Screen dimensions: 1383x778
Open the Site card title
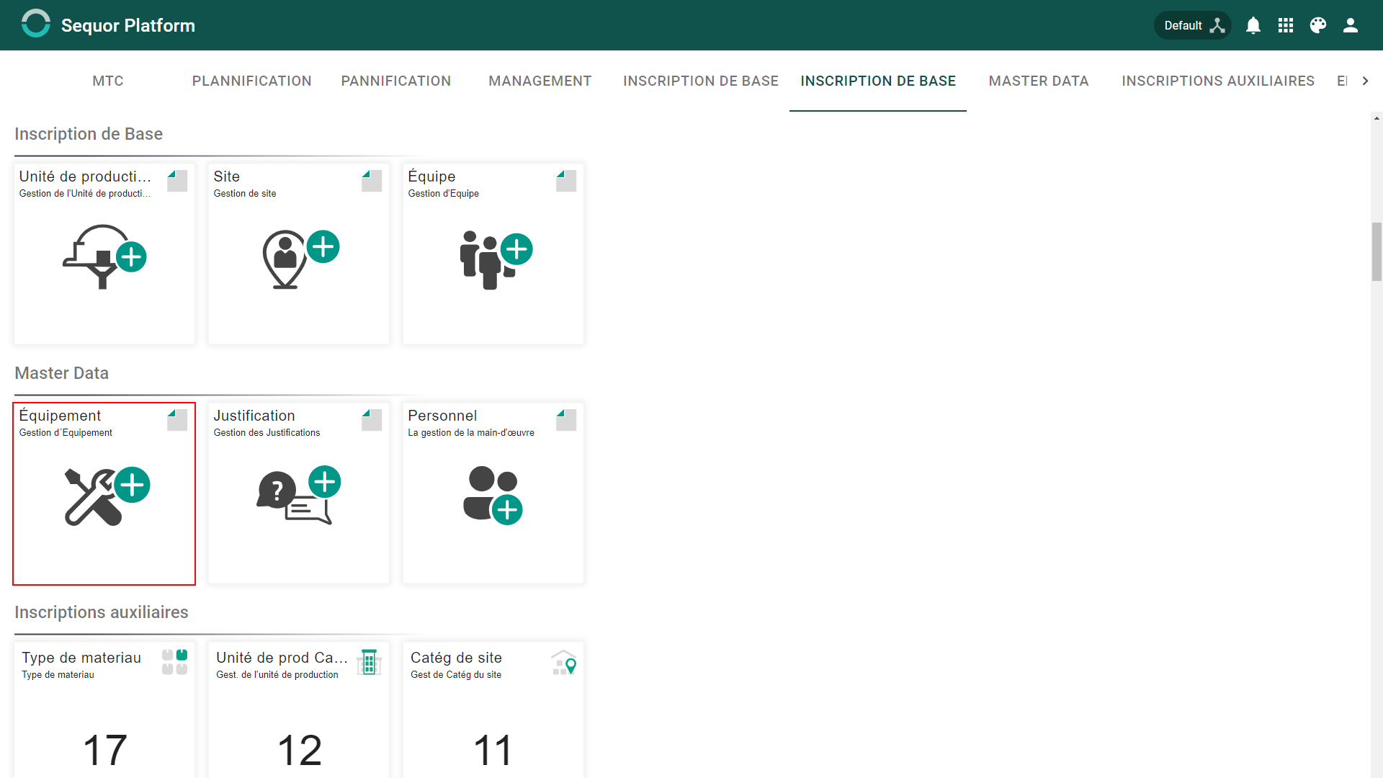[x=226, y=176]
